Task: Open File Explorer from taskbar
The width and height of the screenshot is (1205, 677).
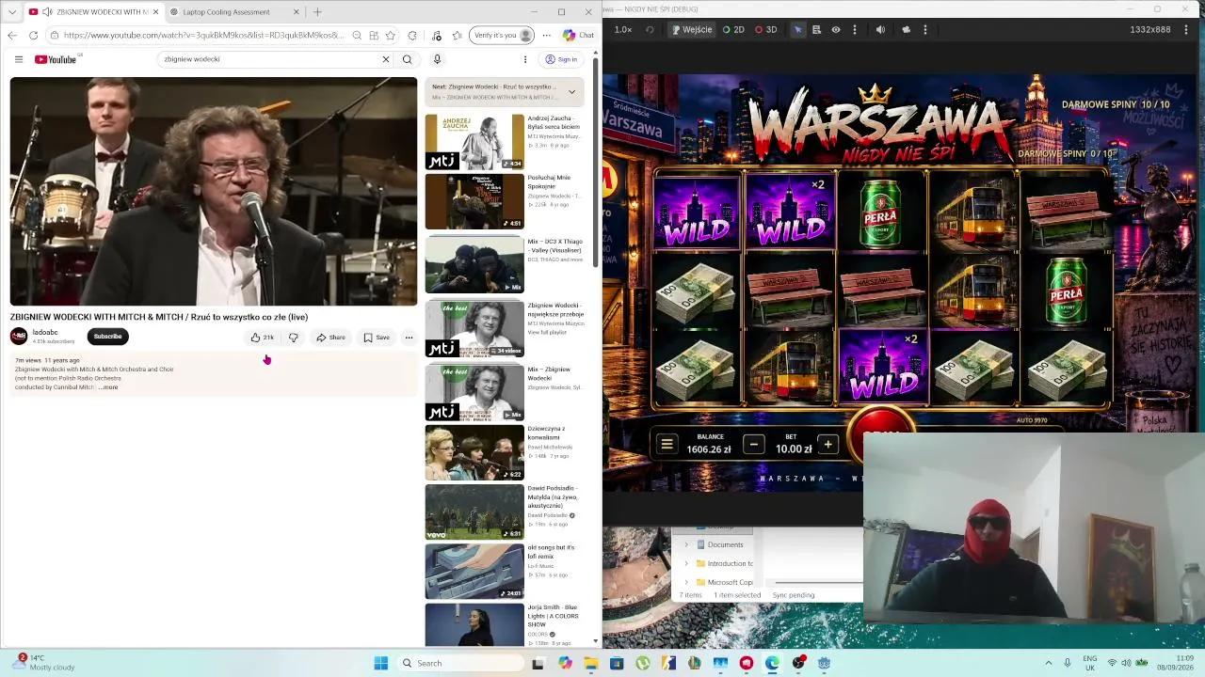Action: coord(591,663)
